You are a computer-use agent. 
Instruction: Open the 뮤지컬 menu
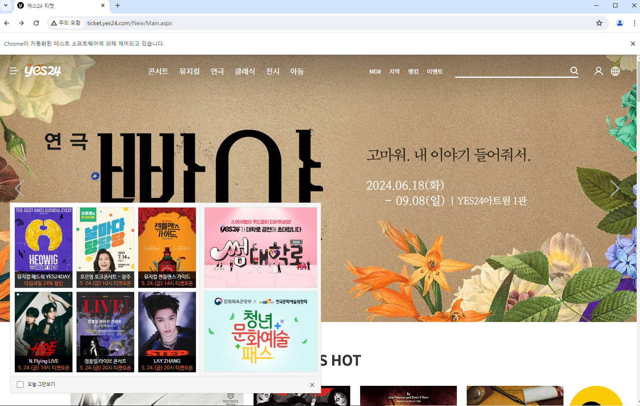pos(190,71)
